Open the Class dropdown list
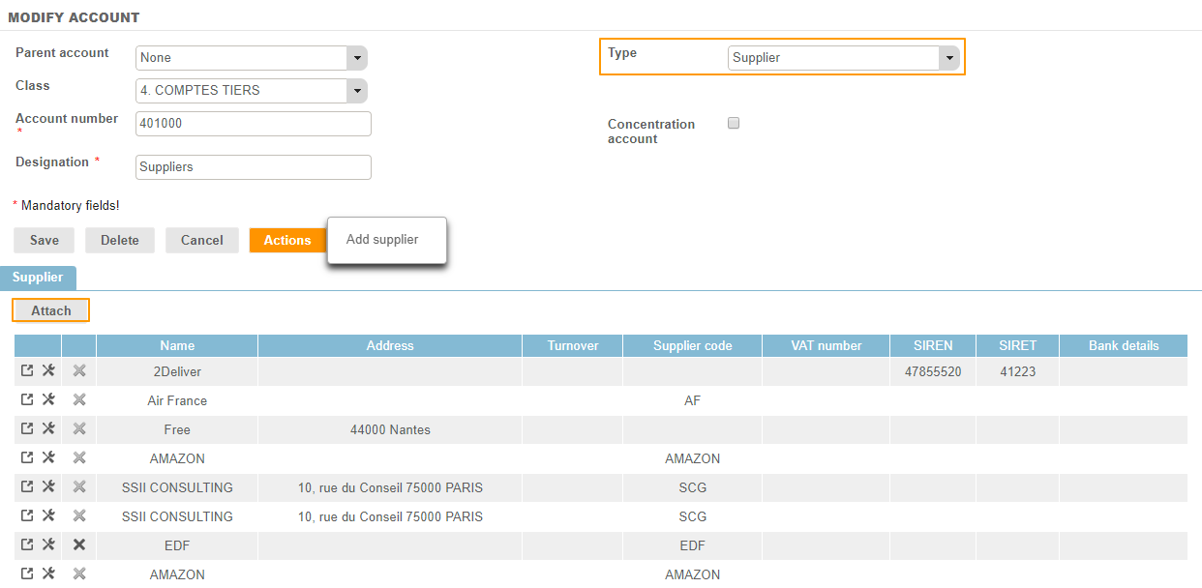The height and width of the screenshot is (588, 1202). pyautogui.click(x=357, y=91)
